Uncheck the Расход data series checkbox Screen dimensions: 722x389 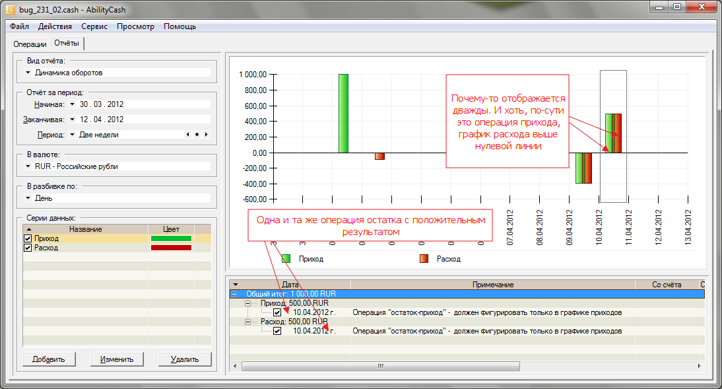[28, 248]
